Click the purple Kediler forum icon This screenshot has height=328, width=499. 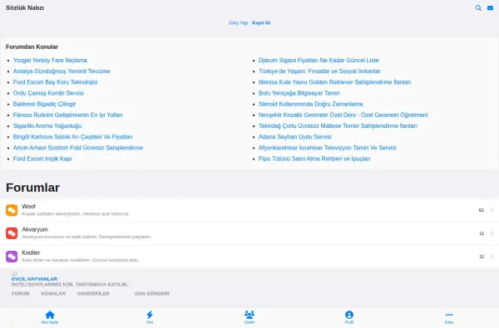coord(12,257)
